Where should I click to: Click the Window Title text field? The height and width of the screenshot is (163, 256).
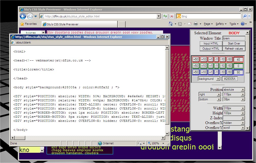pyautogui.click(x=234, y=38)
